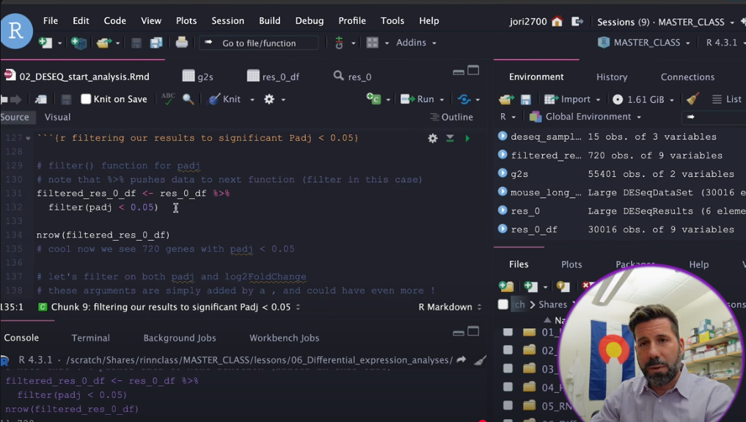Expand the g2s object in Environment

(x=502, y=173)
